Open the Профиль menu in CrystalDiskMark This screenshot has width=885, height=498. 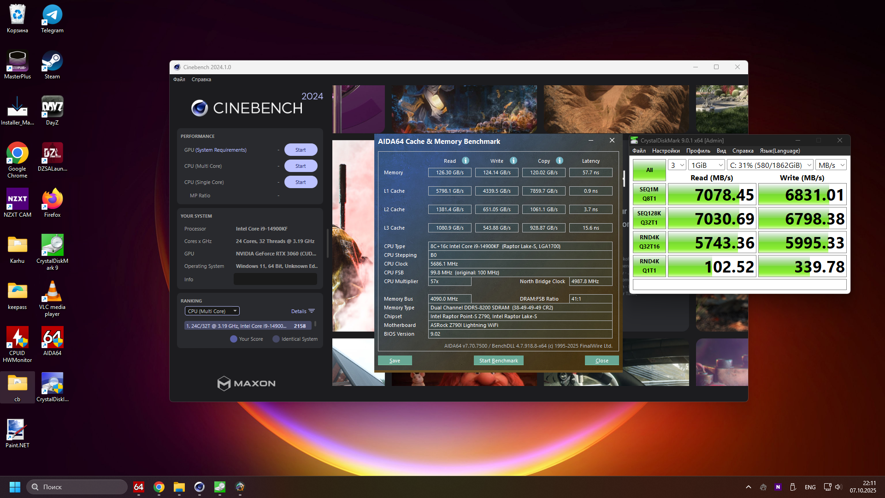point(698,151)
